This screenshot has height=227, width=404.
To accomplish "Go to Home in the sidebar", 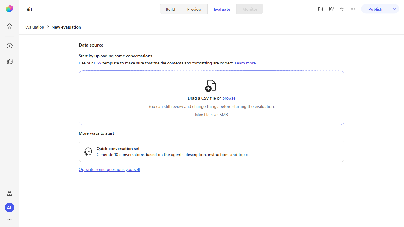I will [10, 26].
